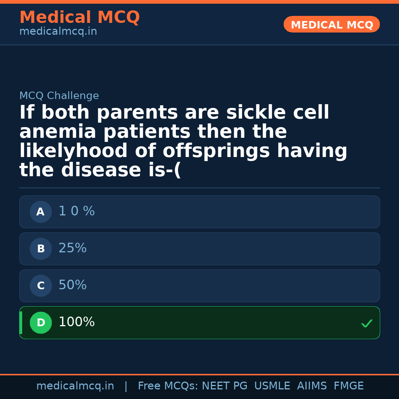Click the orange MEDICAL MCQ badge
This screenshot has width=399, height=399.
click(331, 24)
